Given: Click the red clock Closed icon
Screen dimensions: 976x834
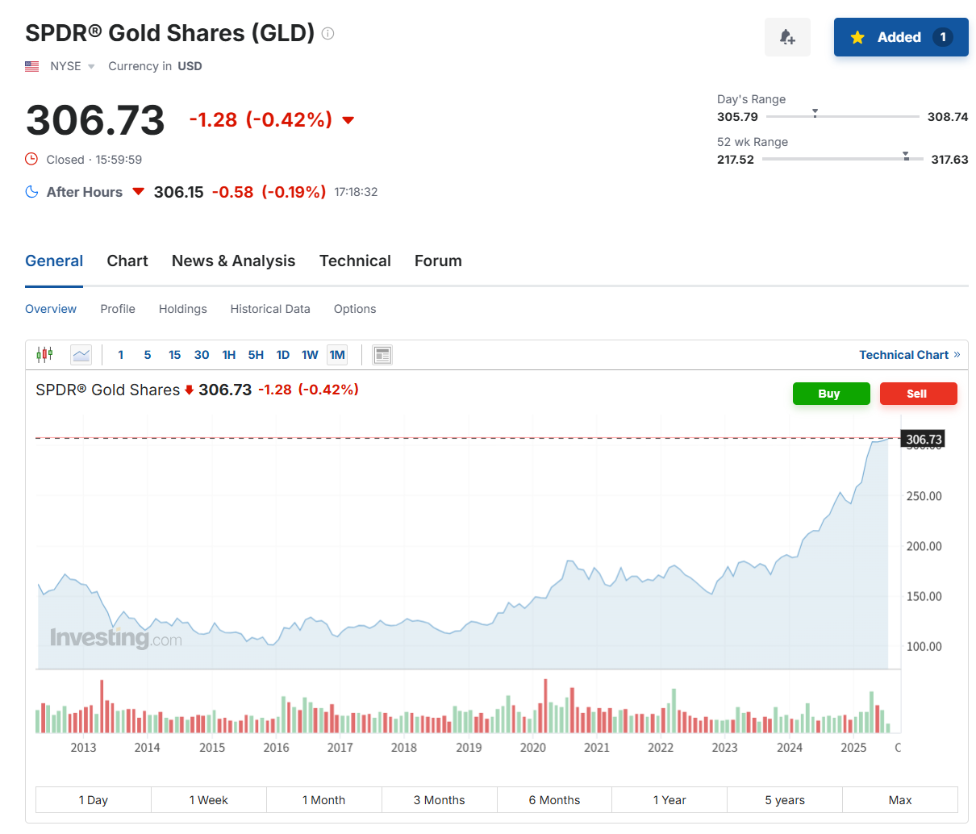Looking at the screenshot, I should [x=31, y=159].
